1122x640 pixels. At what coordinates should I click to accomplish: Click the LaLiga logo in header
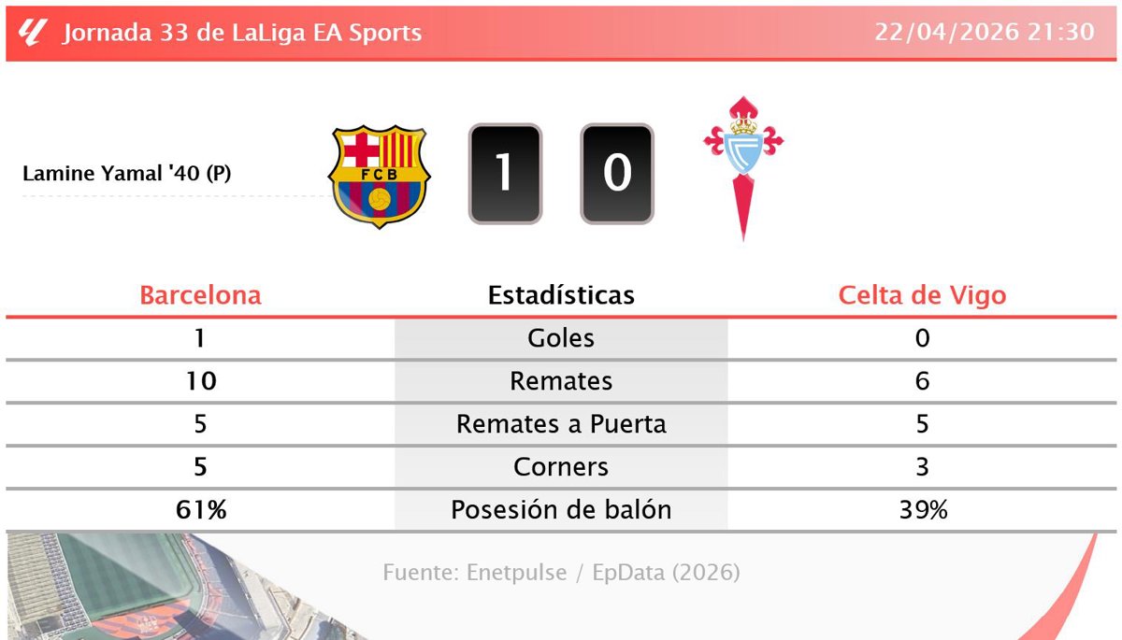coord(33,33)
